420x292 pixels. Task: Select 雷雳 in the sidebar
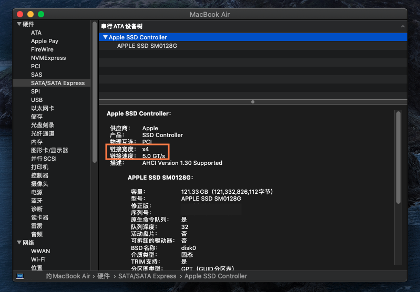click(x=37, y=226)
